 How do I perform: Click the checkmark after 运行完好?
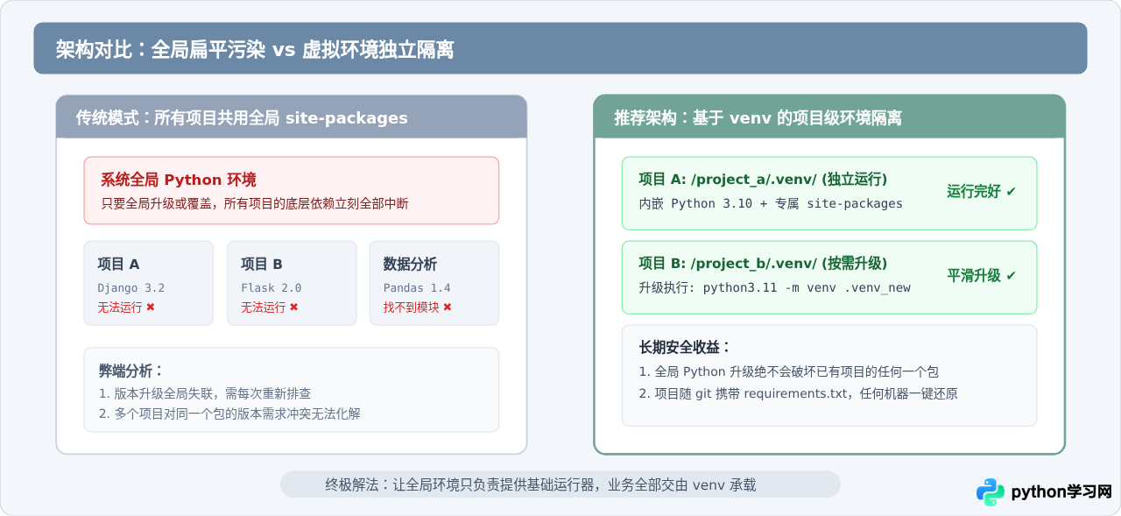[x=1012, y=192]
